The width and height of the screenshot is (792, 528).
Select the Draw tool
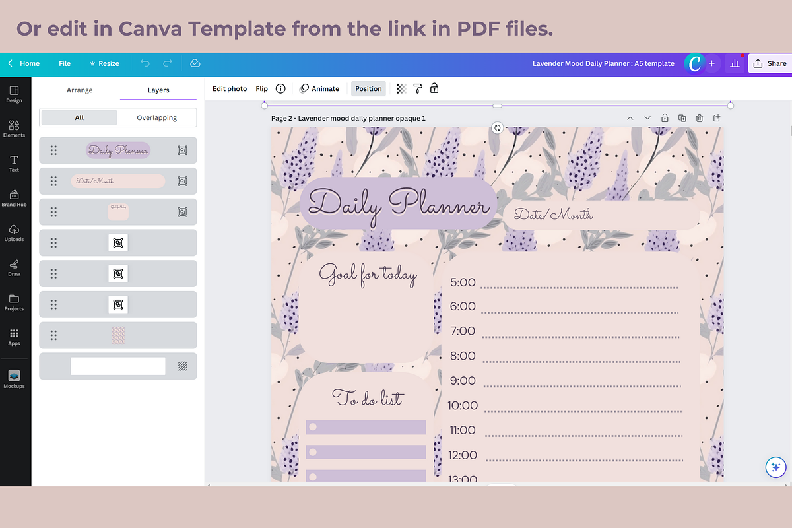tap(14, 267)
